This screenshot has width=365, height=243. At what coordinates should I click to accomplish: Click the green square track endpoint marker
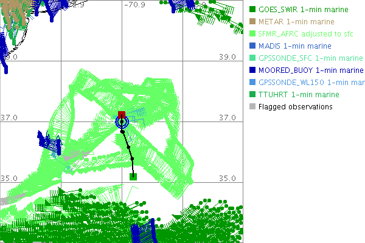(x=133, y=177)
